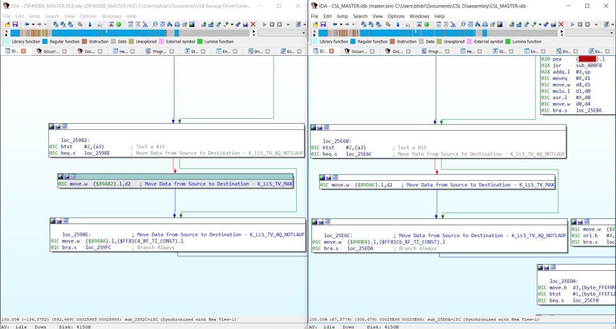616x329 pixels.
Task: Jump back using blue arrow in CSL_MASTER window
Action: [335, 25]
